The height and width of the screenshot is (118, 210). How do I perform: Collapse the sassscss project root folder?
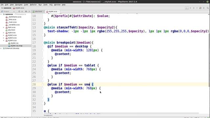1,14
